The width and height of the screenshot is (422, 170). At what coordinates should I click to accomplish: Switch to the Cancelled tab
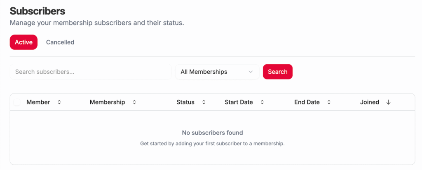60,42
